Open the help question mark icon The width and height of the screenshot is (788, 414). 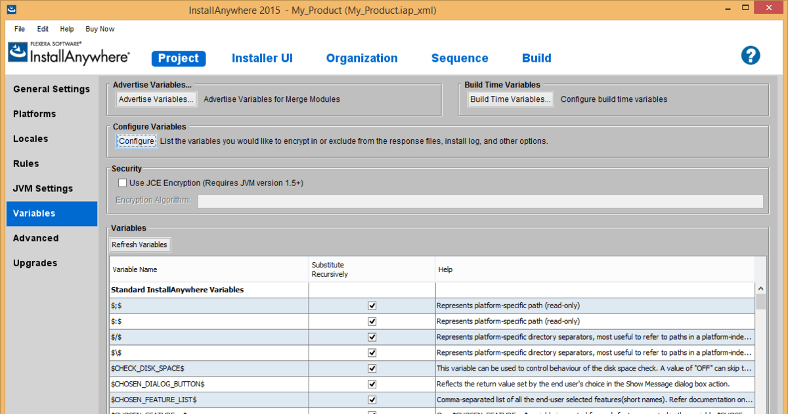click(x=750, y=55)
